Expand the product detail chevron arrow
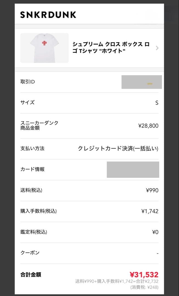Image resolution: width=179 pixels, height=296 pixels. [x=157, y=48]
